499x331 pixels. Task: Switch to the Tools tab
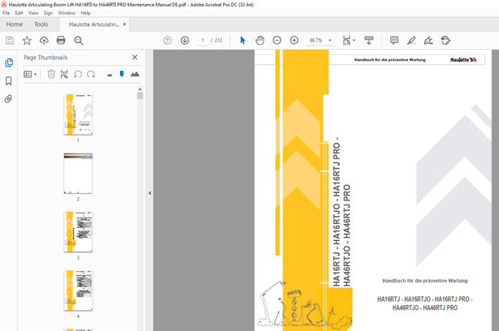pyautogui.click(x=41, y=24)
